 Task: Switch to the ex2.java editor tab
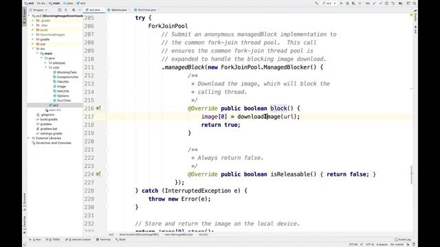[94, 10]
